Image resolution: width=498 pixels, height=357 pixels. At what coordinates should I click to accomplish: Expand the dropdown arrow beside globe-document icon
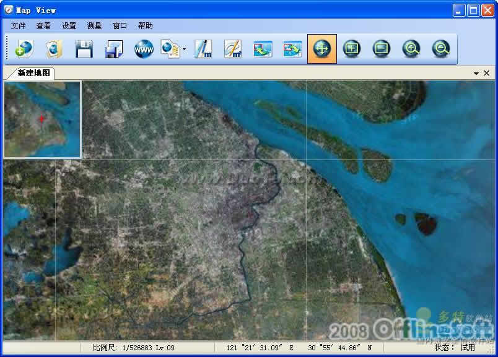184,49
